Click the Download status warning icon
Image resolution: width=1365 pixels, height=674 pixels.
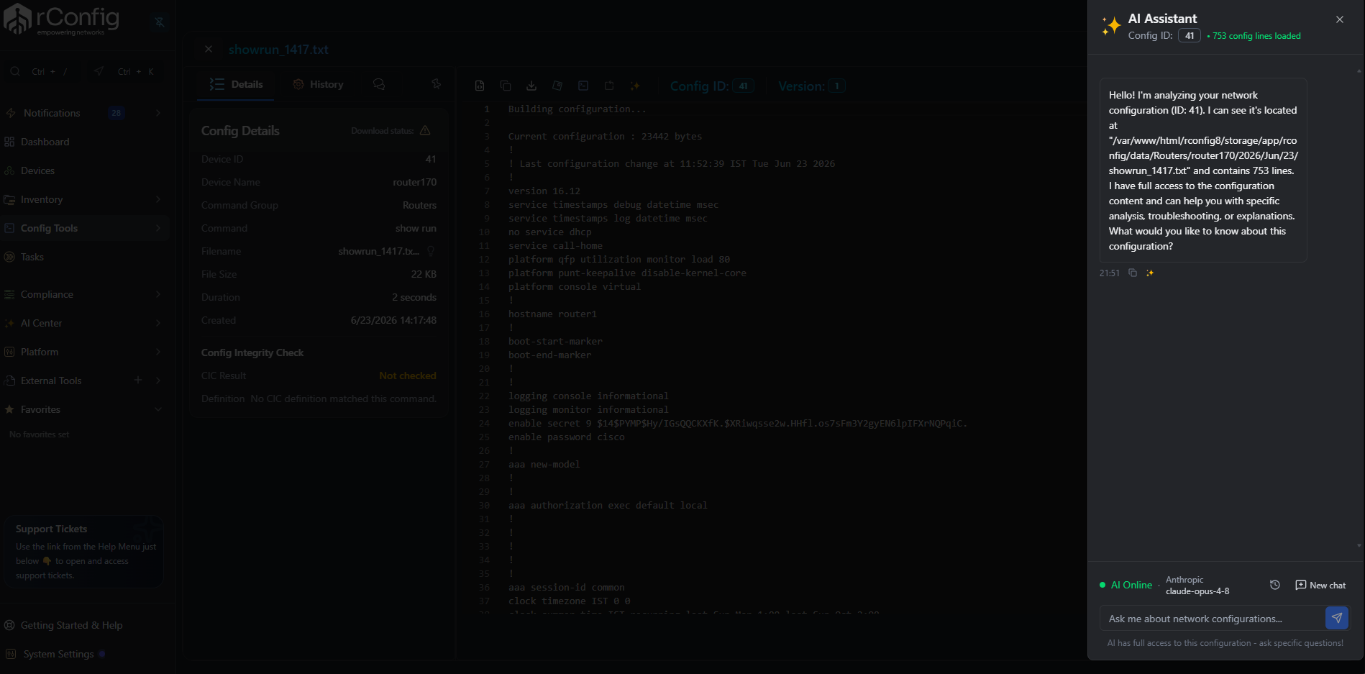pos(425,130)
